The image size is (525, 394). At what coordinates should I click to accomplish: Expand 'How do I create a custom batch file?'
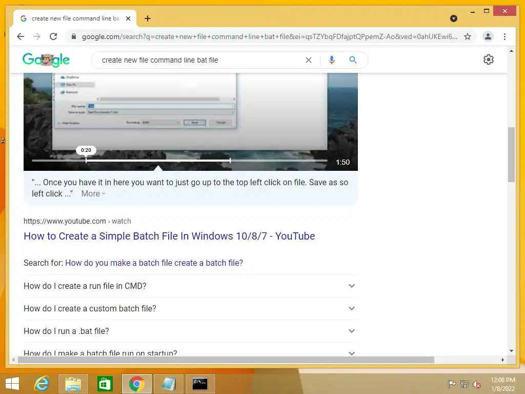point(190,308)
